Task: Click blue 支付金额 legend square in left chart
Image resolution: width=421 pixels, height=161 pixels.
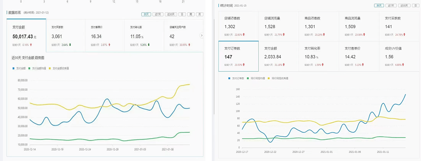Action: click(13, 68)
